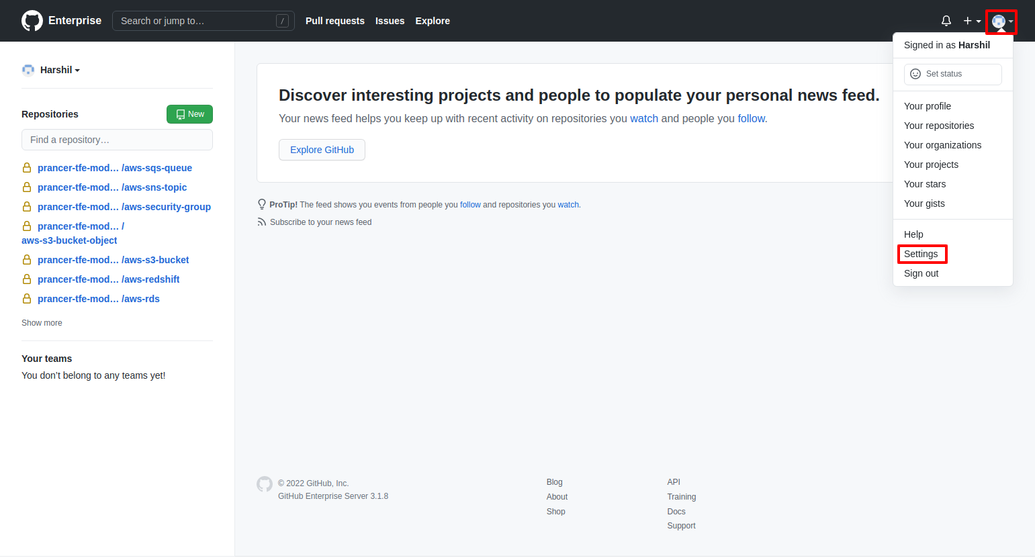Viewport: 1035px width, 558px height.
Task: Click the watch link in the ProTip
Action: pyautogui.click(x=568, y=205)
